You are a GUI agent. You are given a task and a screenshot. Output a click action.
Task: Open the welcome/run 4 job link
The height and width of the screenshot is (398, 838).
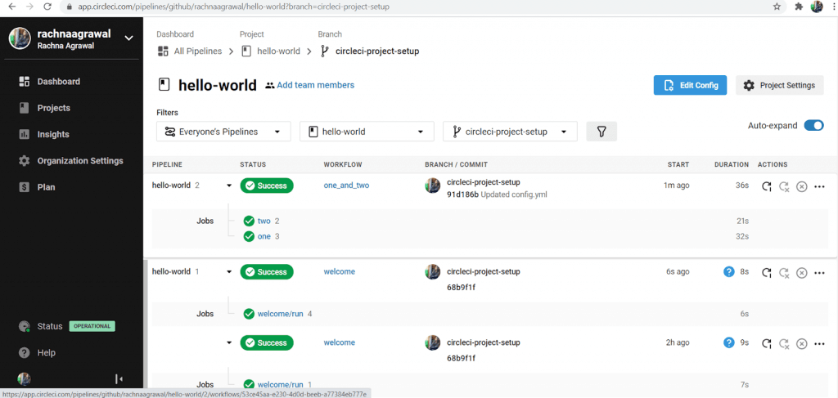pos(280,314)
